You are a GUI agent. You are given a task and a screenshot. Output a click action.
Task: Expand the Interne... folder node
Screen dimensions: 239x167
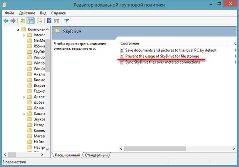pos(24,35)
